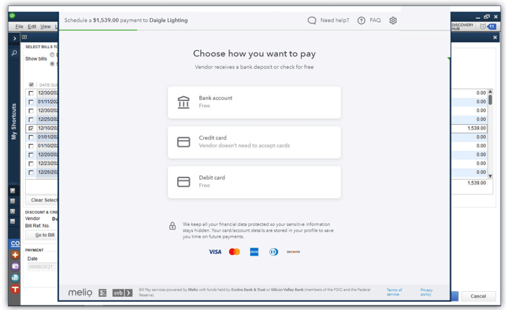This screenshot has width=506, height=310.
Task: Open the payment settings gear icon
Action: pyautogui.click(x=393, y=20)
